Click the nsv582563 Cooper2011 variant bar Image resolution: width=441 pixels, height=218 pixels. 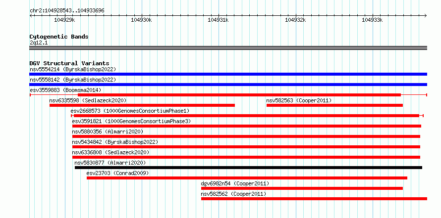(334, 105)
